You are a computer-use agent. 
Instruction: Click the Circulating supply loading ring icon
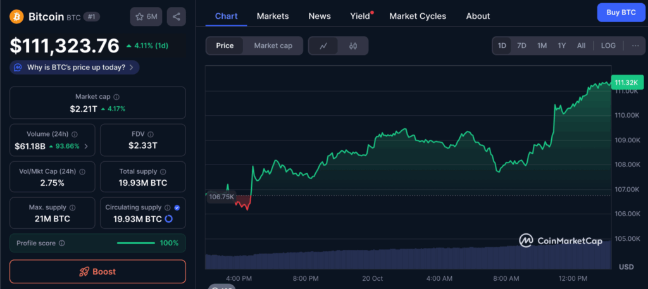point(169,219)
